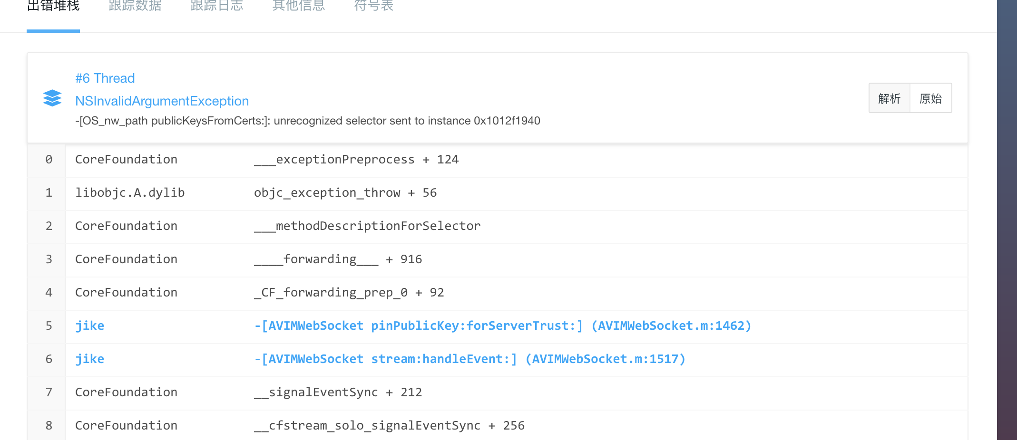Open the 跟踪日志 tab

[217, 6]
